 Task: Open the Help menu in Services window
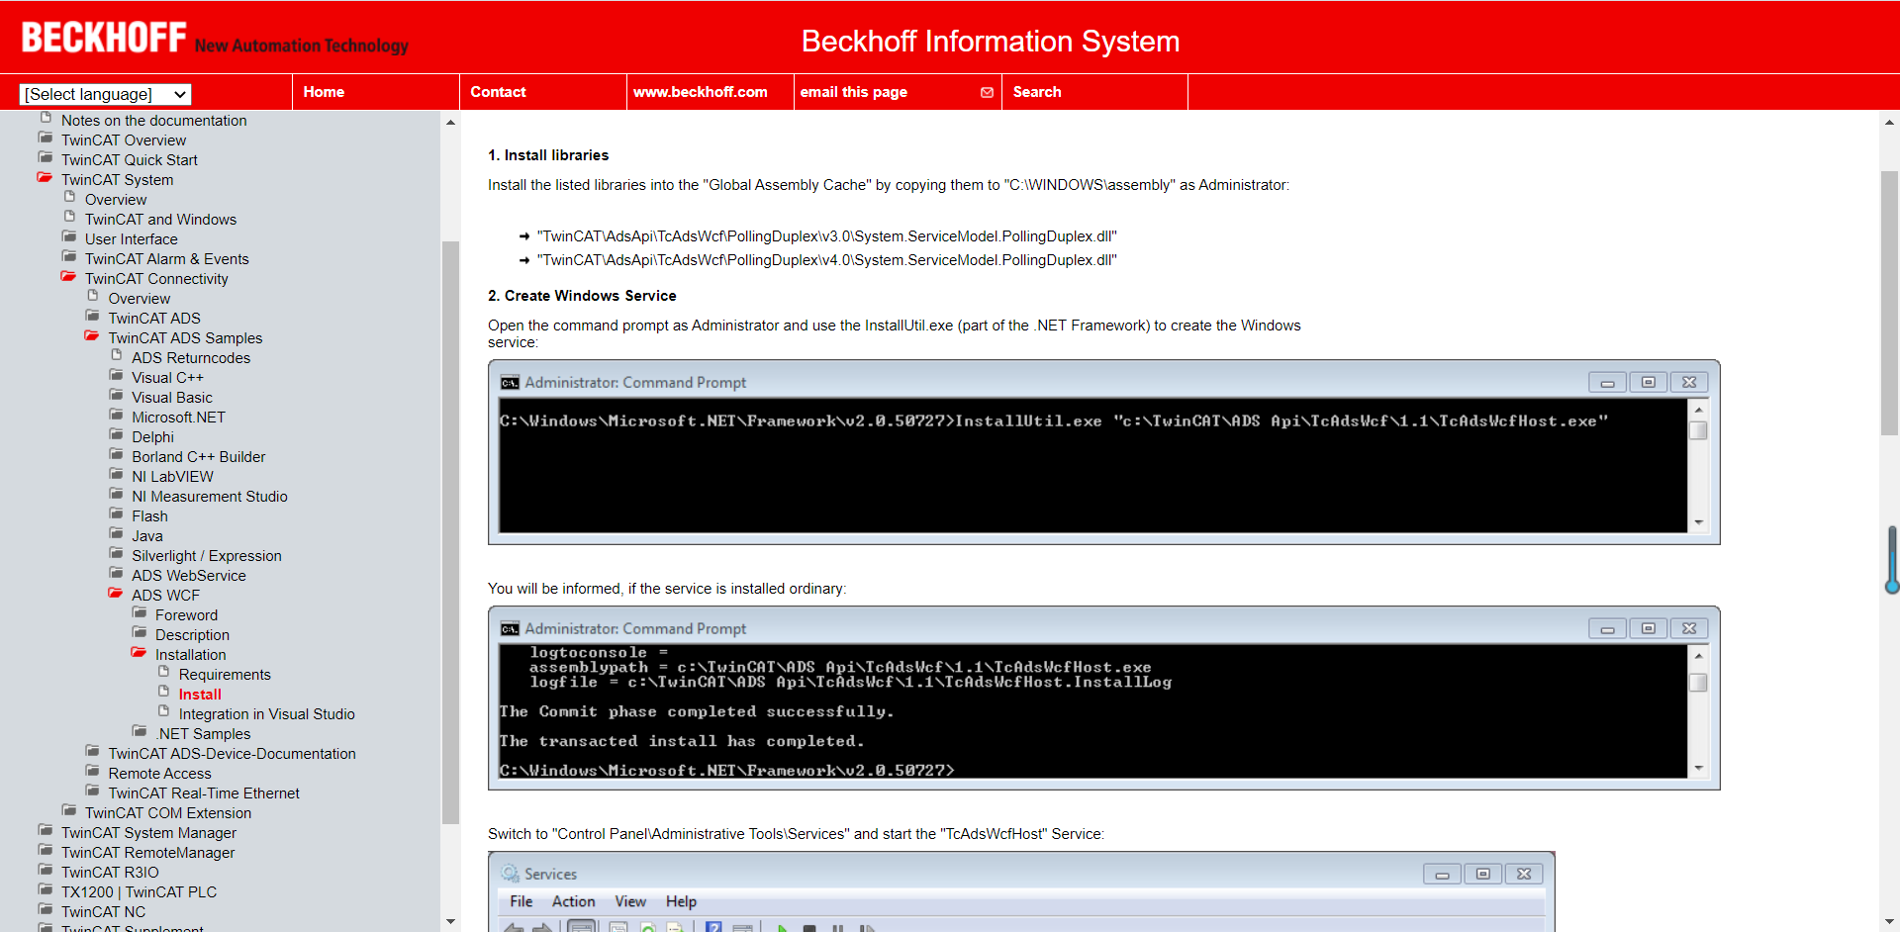pyautogui.click(x=681, y=901)
